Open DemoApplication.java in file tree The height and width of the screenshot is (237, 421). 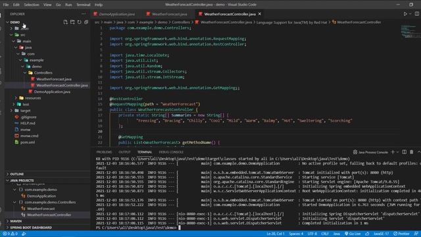[x=52, y=92]
